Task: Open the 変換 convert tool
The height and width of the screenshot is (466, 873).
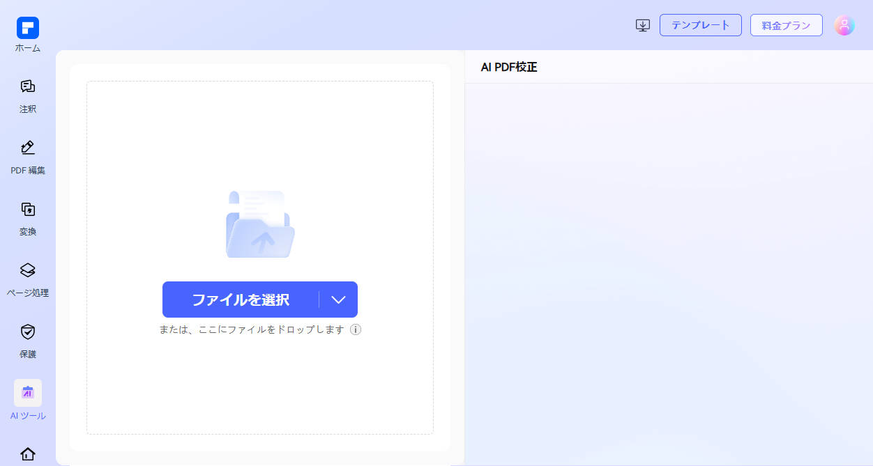Action: tap(28, 218)
